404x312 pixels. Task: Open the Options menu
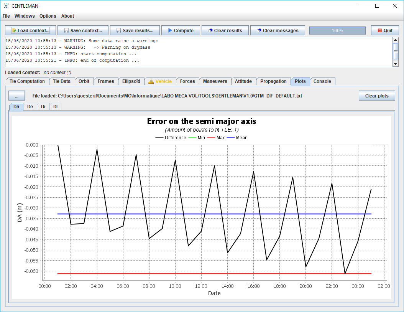click(x=48, y=16)
